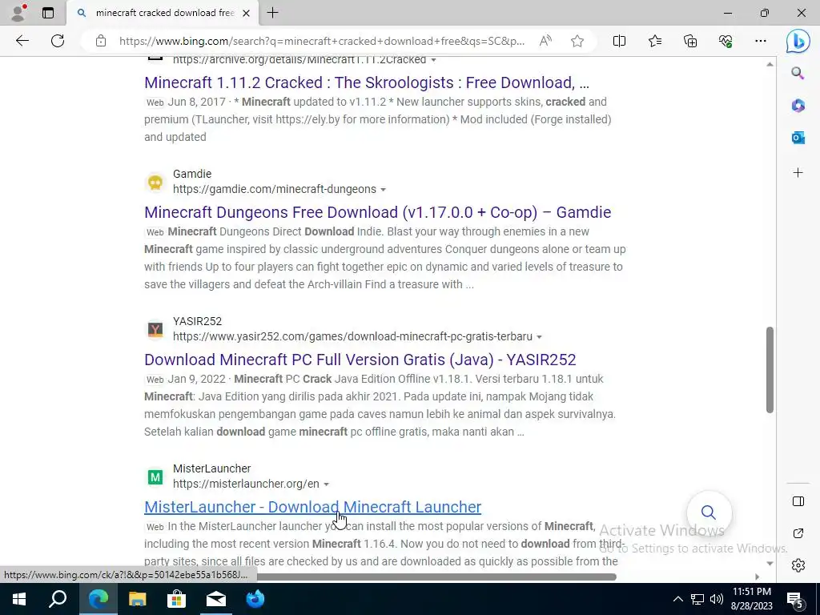
Task: Open link in new window sidebar icon
Action: [798, 533]
